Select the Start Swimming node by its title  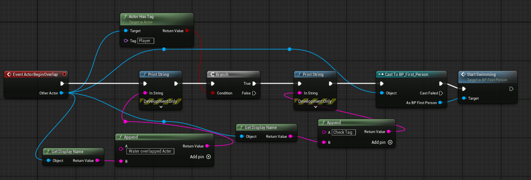coord(481,74)
